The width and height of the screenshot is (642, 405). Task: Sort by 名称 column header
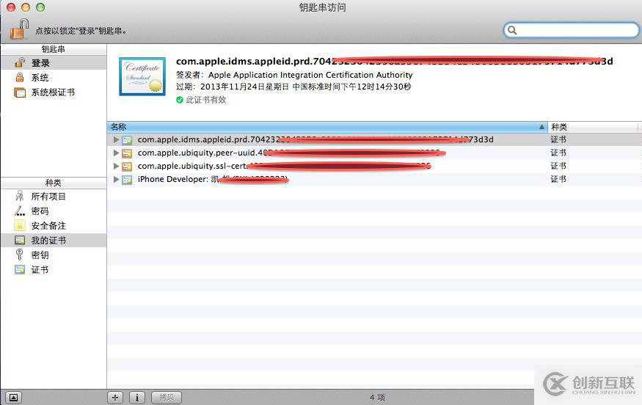coord(327,127)
